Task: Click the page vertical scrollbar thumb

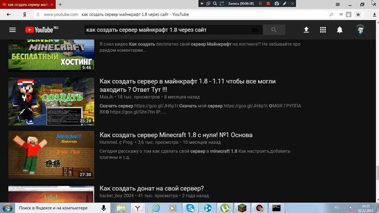Action: pyautogui.click(x=378, y=173)
